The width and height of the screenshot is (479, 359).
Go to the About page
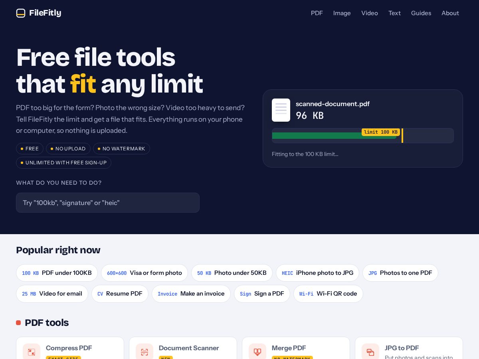[x=450, y=13]
